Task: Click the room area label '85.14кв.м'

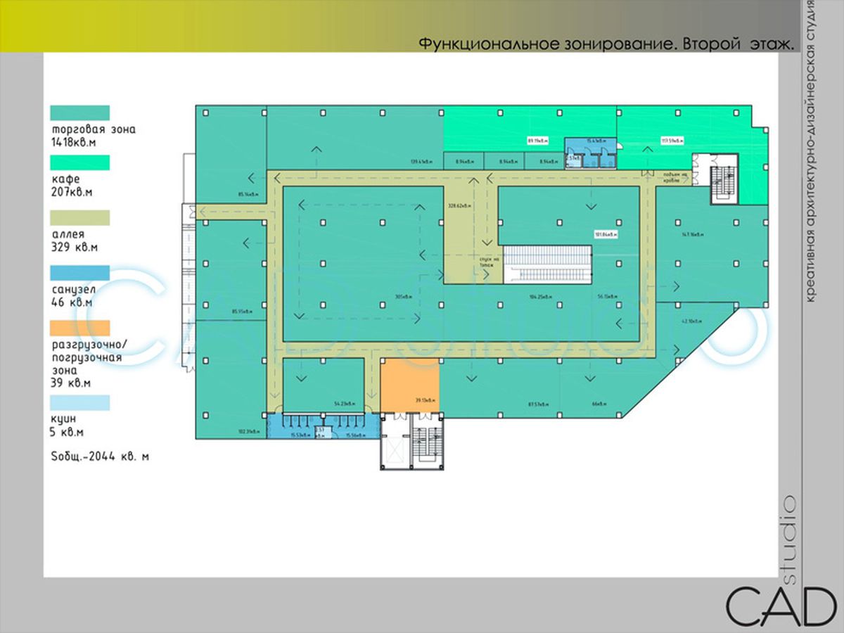Action: point(250,193)
